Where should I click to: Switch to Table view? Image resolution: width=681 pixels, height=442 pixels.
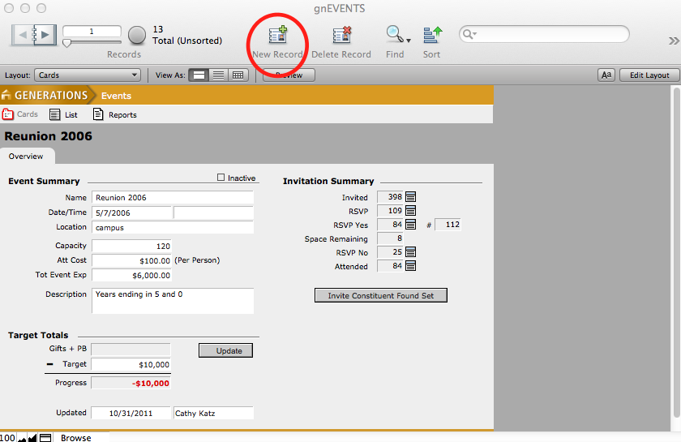coord(238,75)
